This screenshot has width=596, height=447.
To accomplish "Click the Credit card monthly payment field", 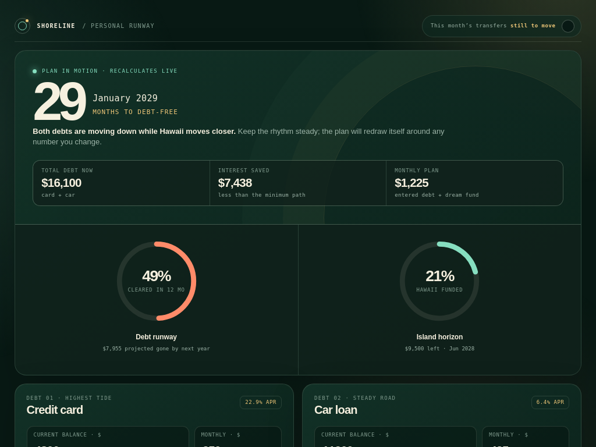I will coord(238,437).
